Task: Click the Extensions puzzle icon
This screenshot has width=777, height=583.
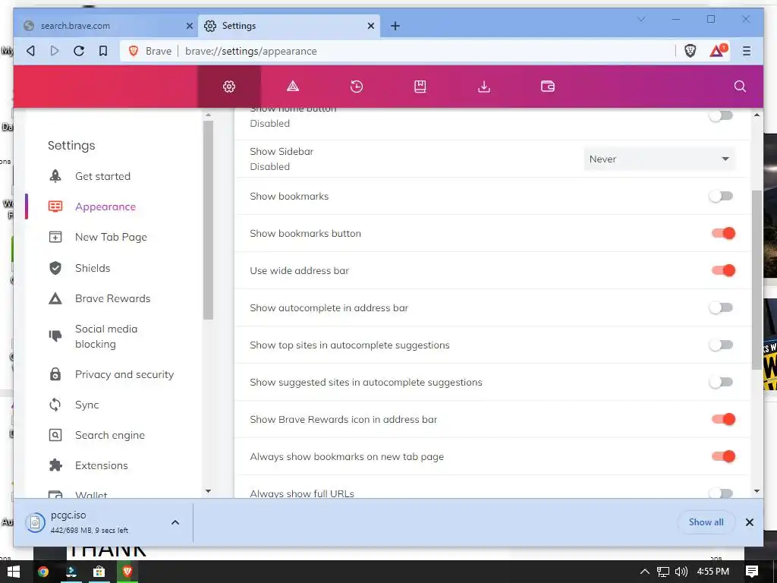Action: click(55, 465)
